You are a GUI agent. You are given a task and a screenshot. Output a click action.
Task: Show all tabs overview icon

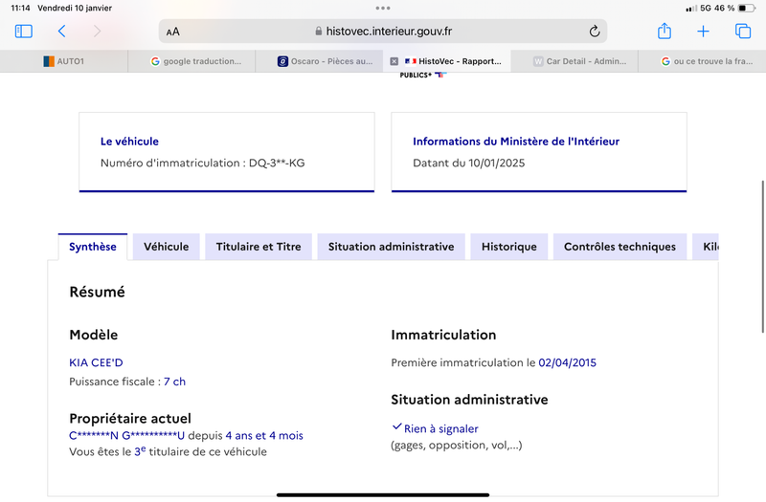[743, 32]
